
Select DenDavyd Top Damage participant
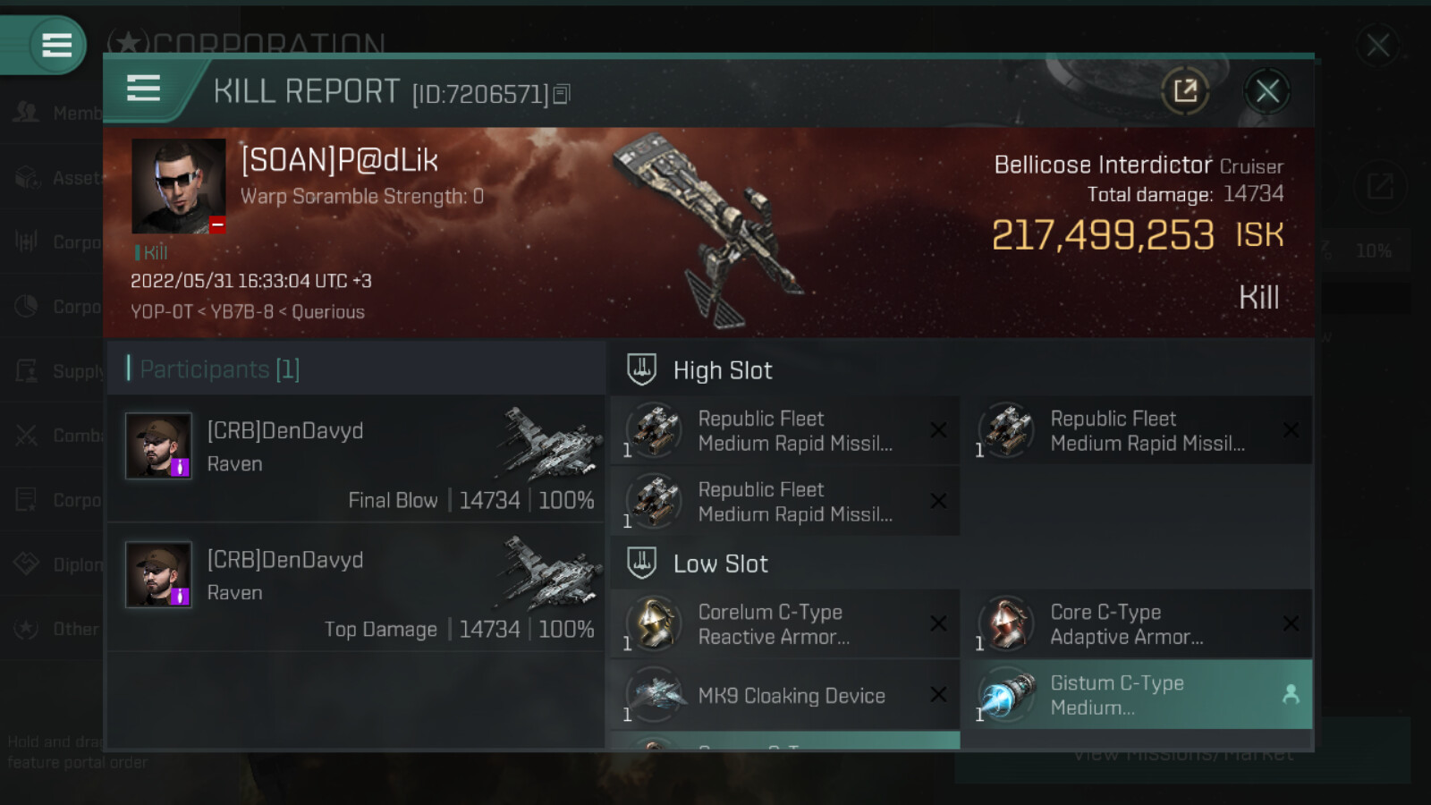coord(356,588)
